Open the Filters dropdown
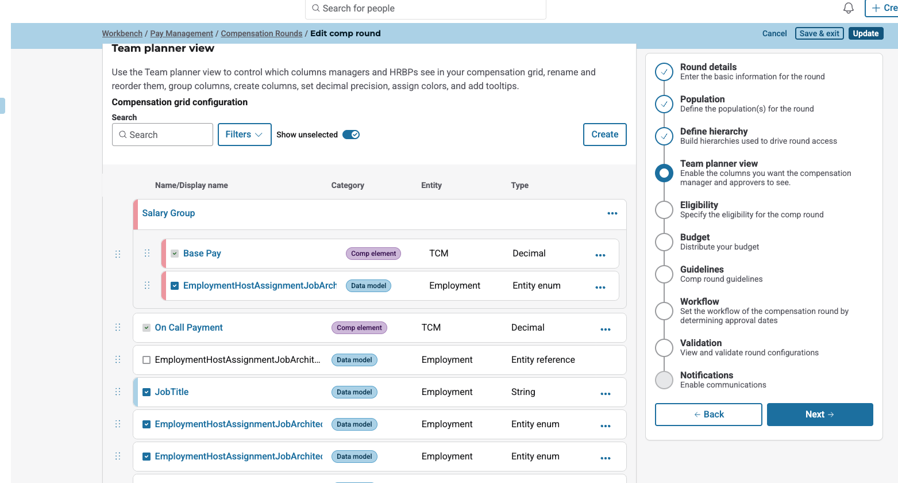 [244, 135]
